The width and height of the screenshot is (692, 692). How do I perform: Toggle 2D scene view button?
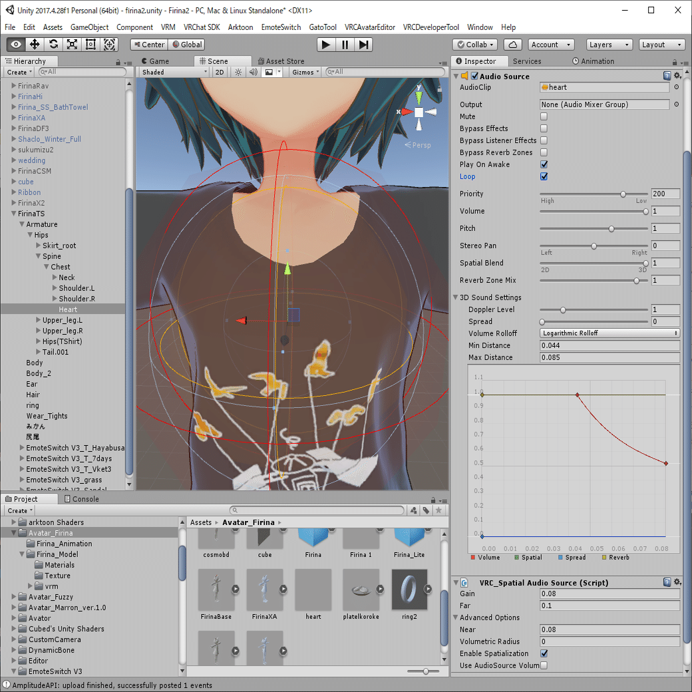(x=220, y=72)
